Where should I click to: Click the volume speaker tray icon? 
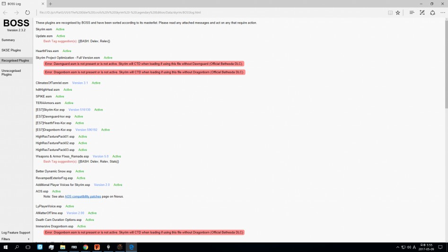[409, 247]
